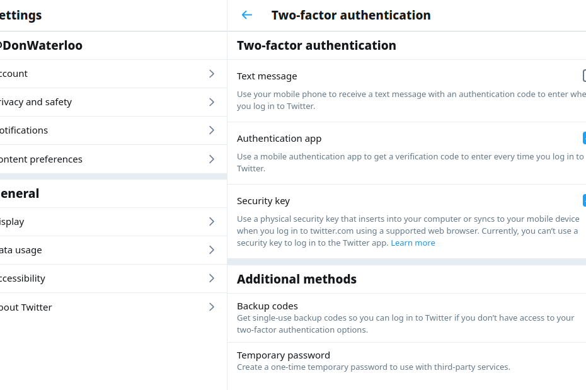Click Content preferences chevron icon

pos(212,159)
